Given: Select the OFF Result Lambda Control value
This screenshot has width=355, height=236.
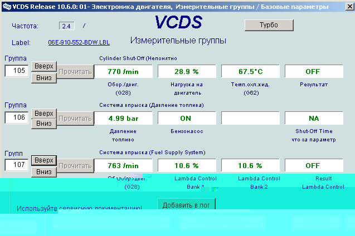Looking at the screenshot, I should (314, 165).
